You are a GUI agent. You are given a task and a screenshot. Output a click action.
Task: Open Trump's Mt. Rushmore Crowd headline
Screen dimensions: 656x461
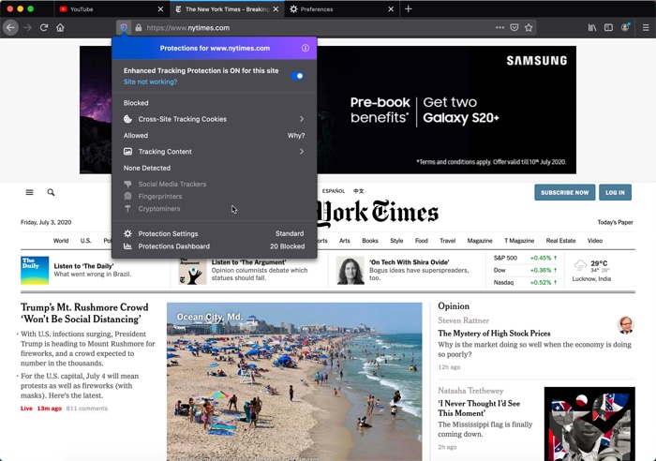(x=84, y=313)
